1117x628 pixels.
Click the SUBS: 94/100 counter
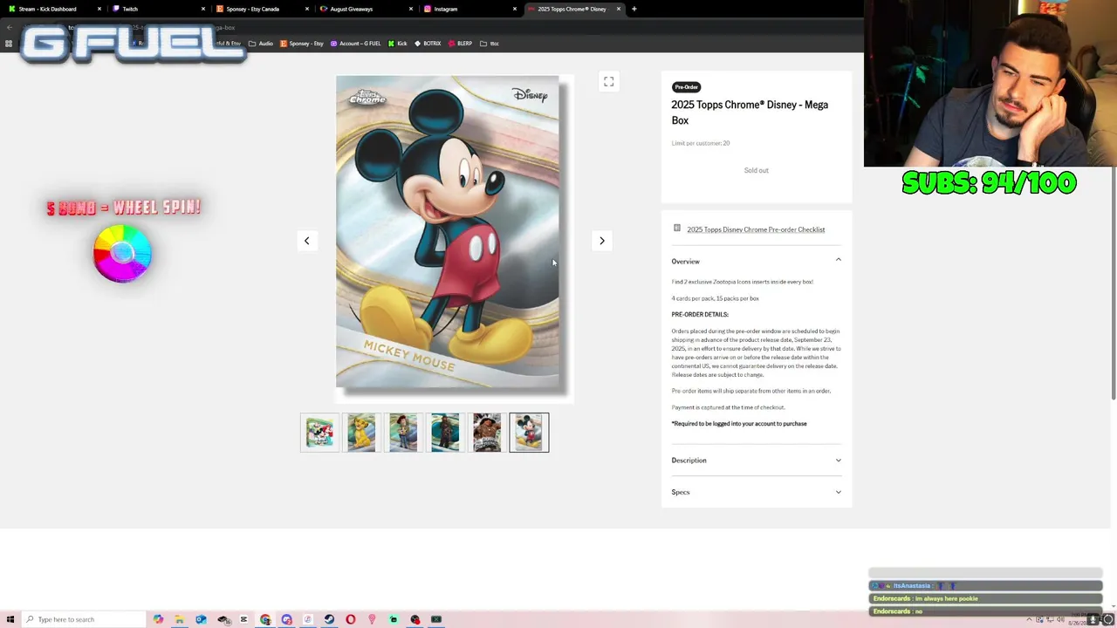(x=989, y=182)
